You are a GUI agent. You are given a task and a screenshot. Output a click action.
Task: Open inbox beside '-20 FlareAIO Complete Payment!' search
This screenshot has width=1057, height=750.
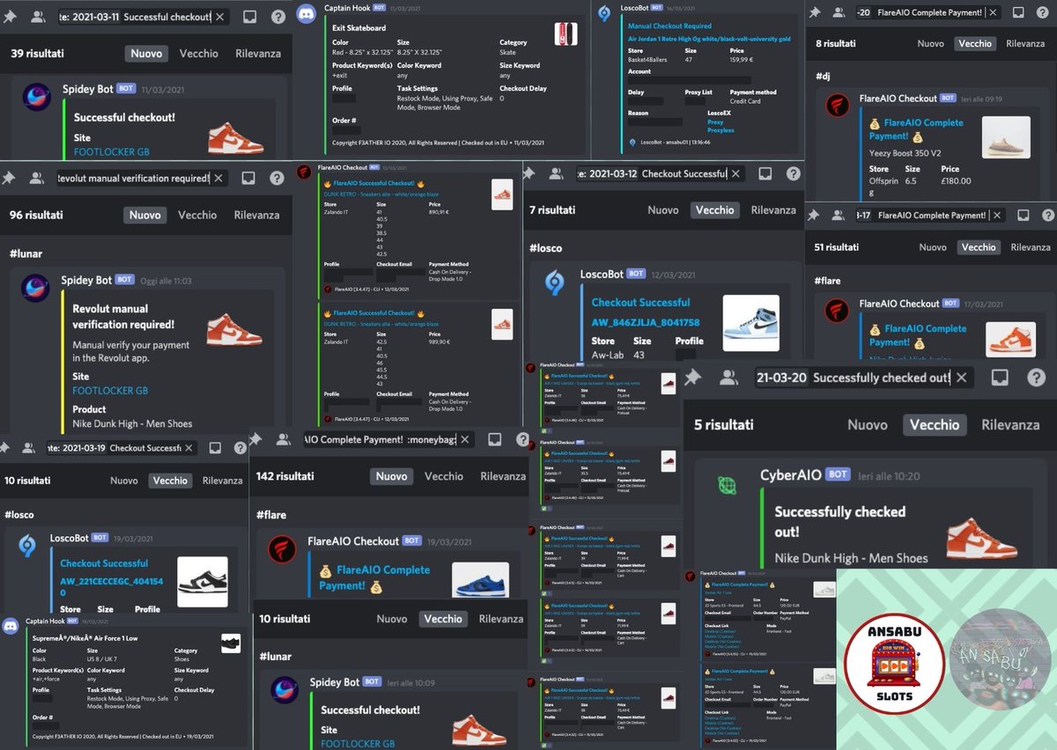tap(1020, 12)
